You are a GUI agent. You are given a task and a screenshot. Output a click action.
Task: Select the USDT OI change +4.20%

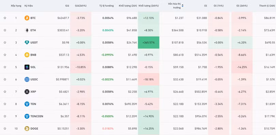(x=242, y=42)
